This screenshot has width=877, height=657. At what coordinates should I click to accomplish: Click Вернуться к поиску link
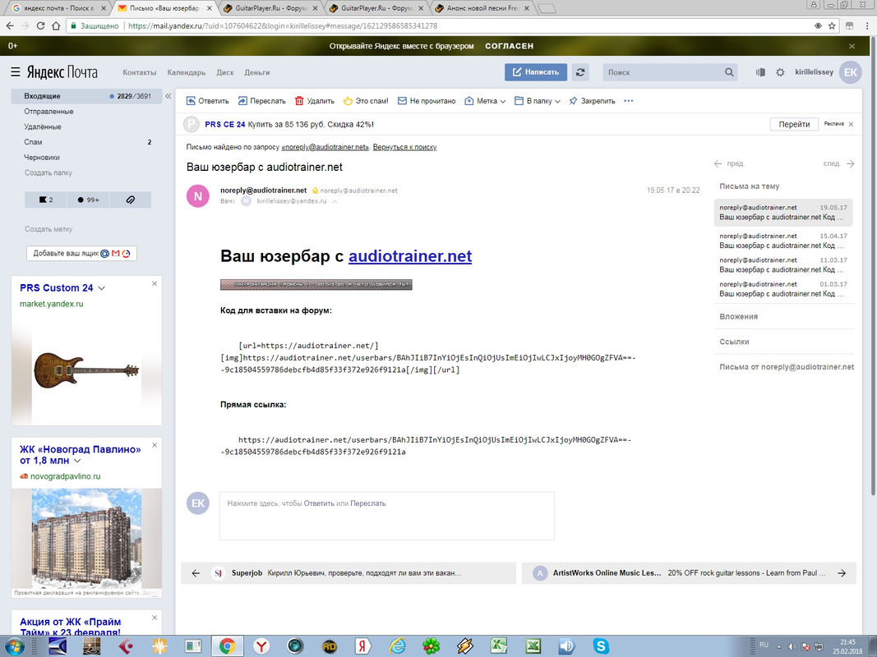point(404,148)
